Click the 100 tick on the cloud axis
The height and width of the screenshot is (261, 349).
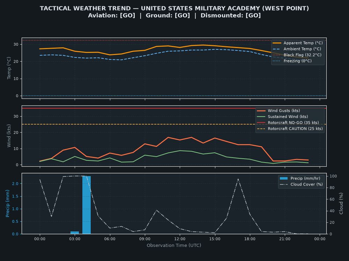tap(333, 176)
